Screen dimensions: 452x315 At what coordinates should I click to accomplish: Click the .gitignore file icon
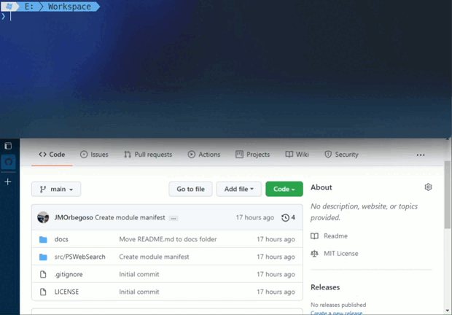[43, 274]
